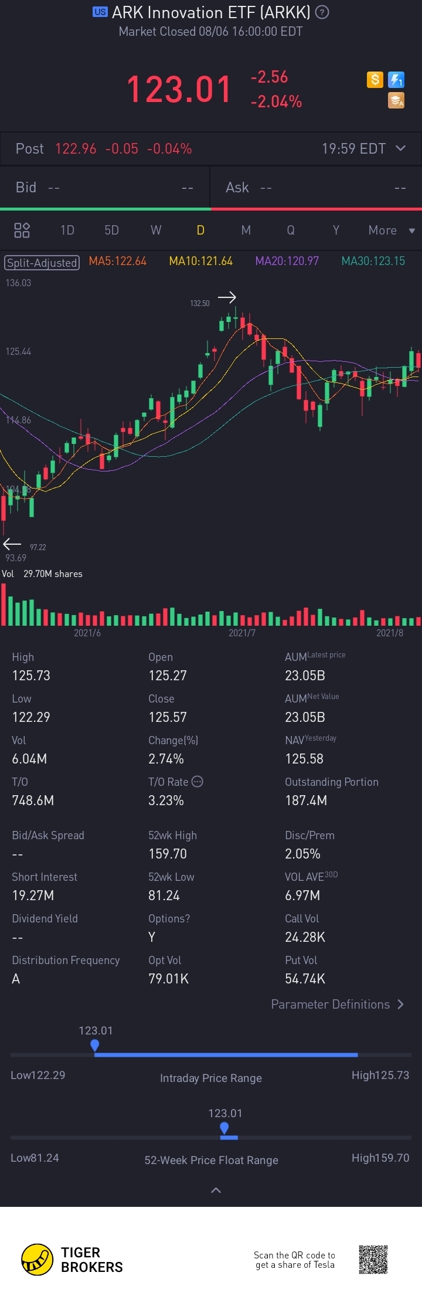Tap the Intraday Price Range marker
Screen dimensions: 422x1313
pos(94,1046)
